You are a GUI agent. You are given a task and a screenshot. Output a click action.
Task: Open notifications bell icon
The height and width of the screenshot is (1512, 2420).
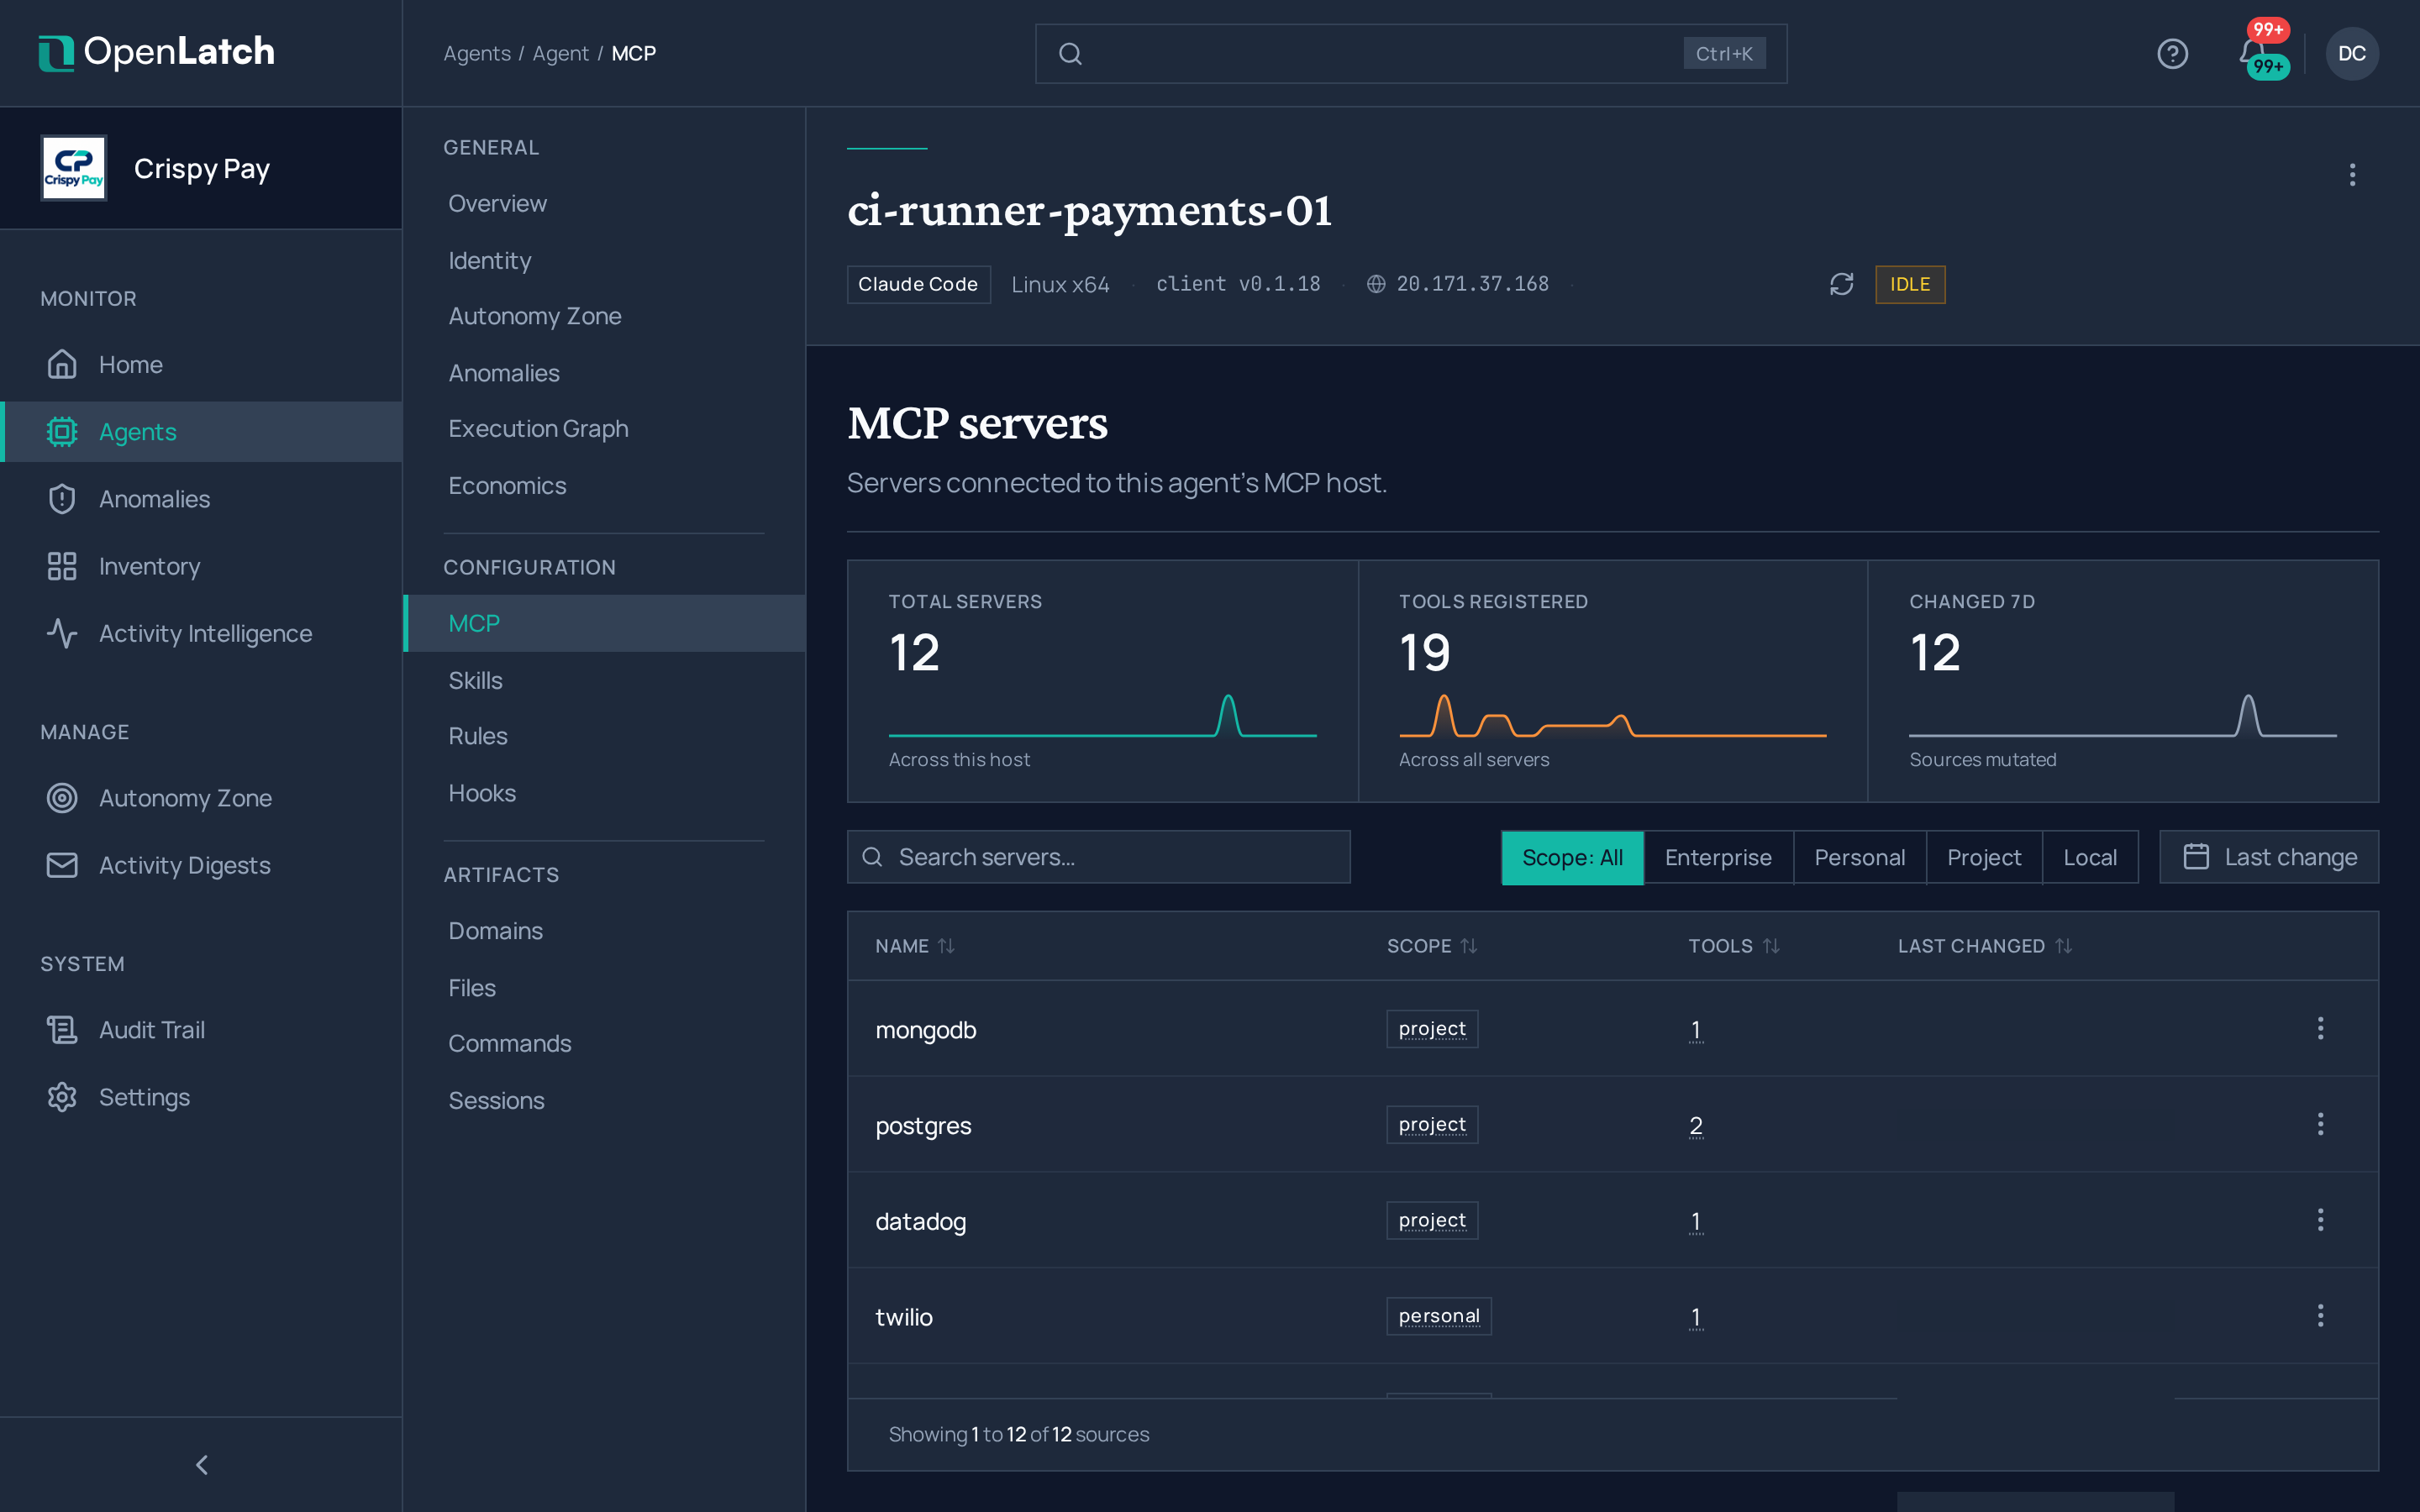pos(2252,53)
